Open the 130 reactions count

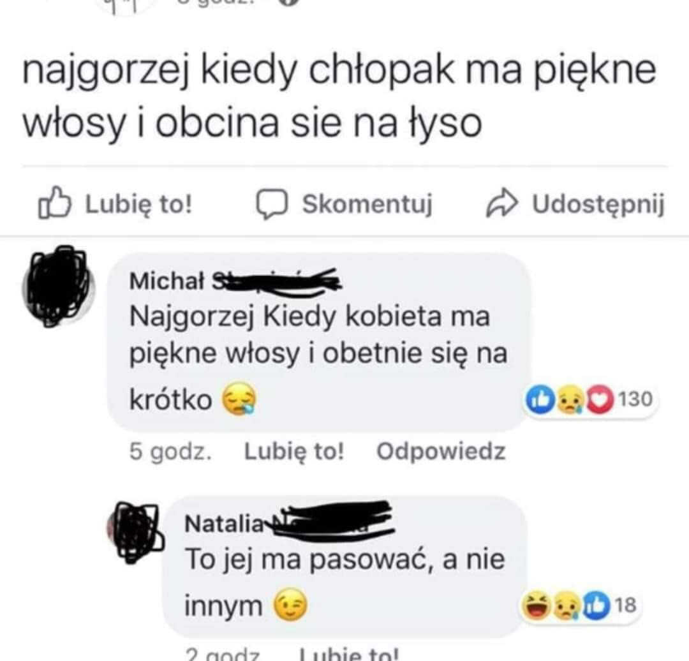pos(635,399)
